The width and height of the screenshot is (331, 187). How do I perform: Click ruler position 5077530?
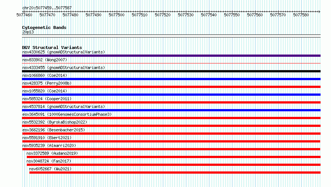click(186, 15)
